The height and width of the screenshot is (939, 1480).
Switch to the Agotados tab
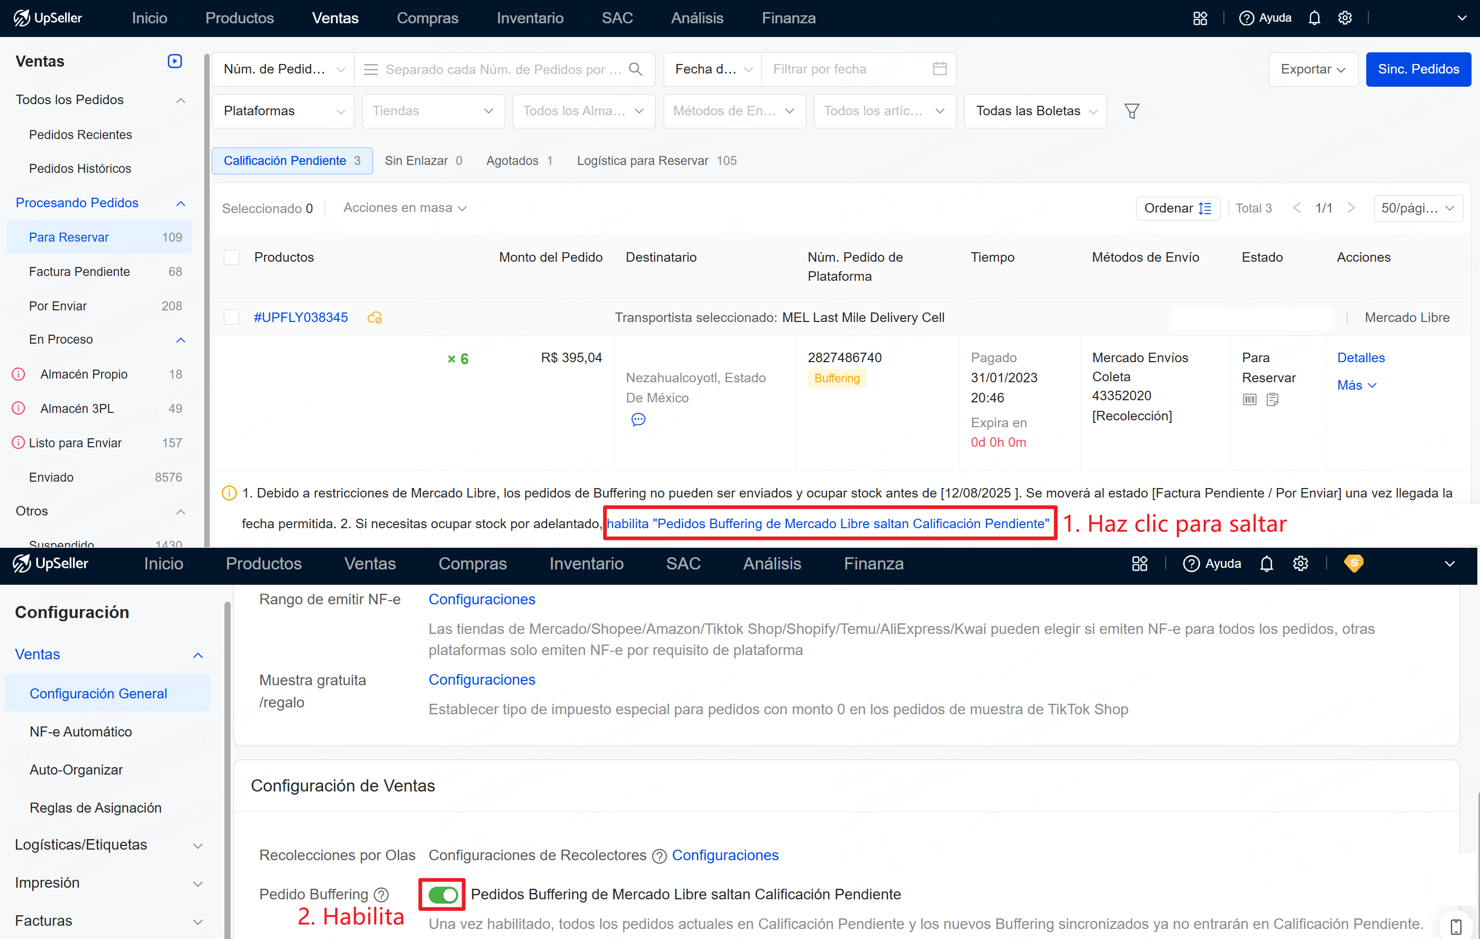[519, 161]
